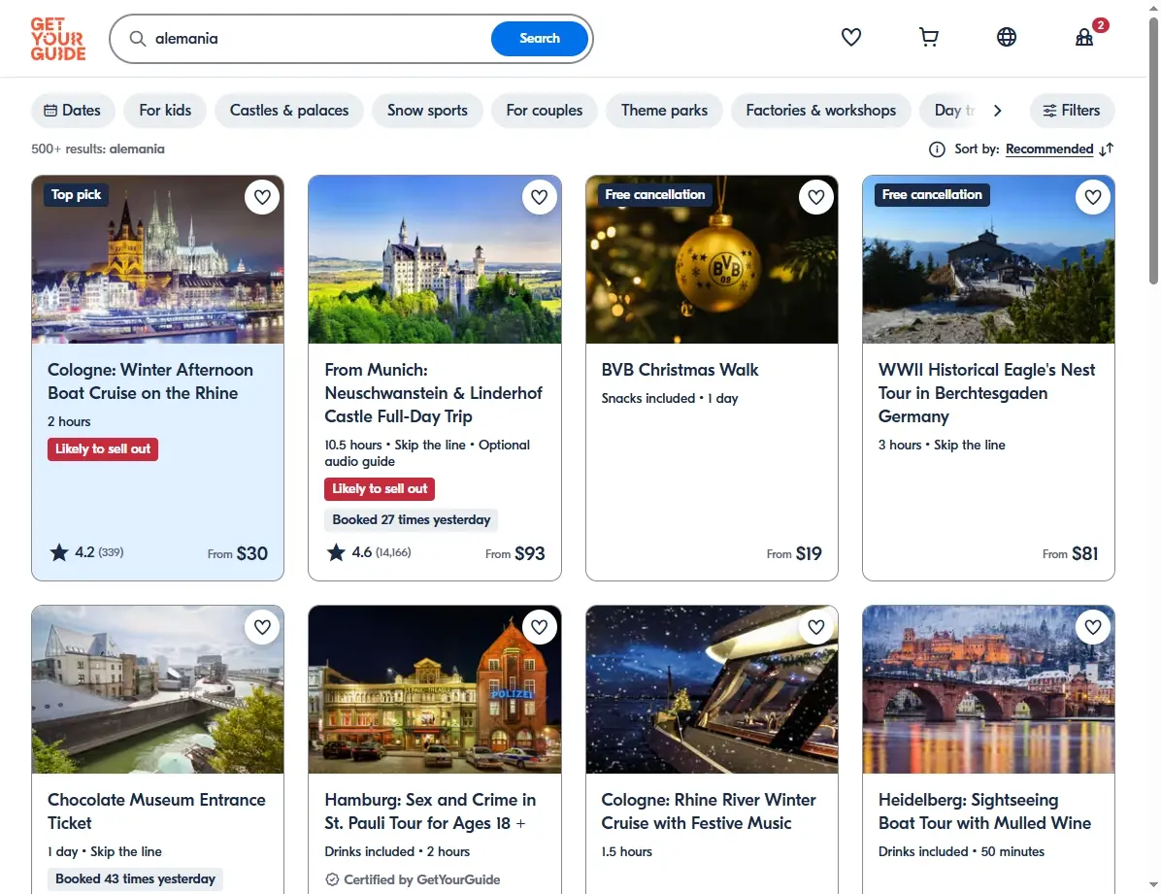This screenshot has height=894, width=1161.
Task: Save Hamburg St. Pauli Tour to wishlist
Action: coord(539,627)
